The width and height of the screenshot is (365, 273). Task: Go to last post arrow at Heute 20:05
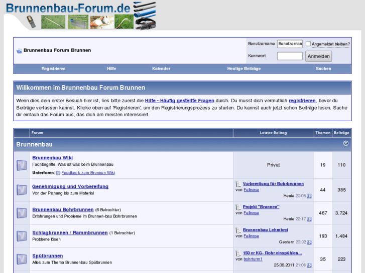click(x=309, y=196)
